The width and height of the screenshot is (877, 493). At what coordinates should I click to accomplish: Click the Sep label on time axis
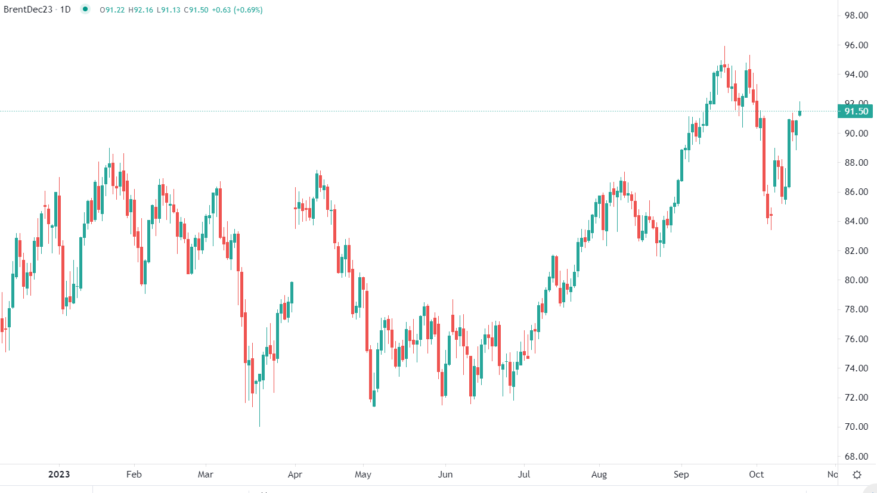pyautogui.click(x=681, y=475)
